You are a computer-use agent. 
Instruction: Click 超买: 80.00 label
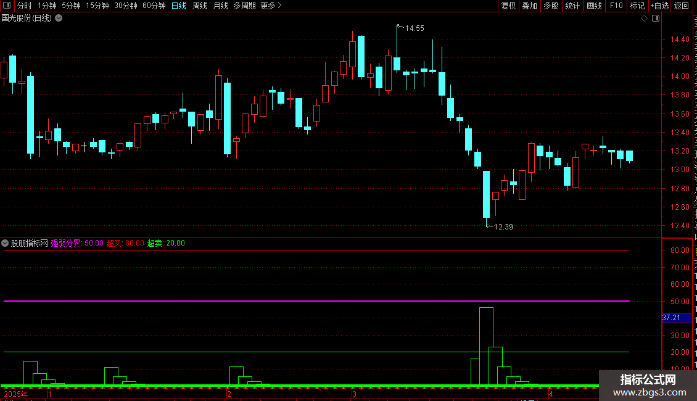pyautogui.click(x=125, y=243)
